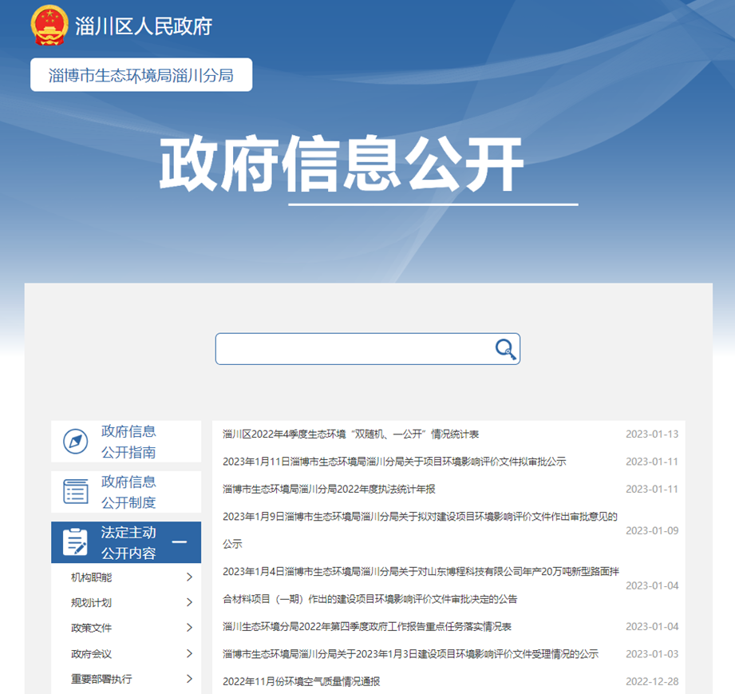Collapse 法定主动公开内容 using the minus icon
The height and width of the screenshot is (694, 735).
tap(180, 542)
